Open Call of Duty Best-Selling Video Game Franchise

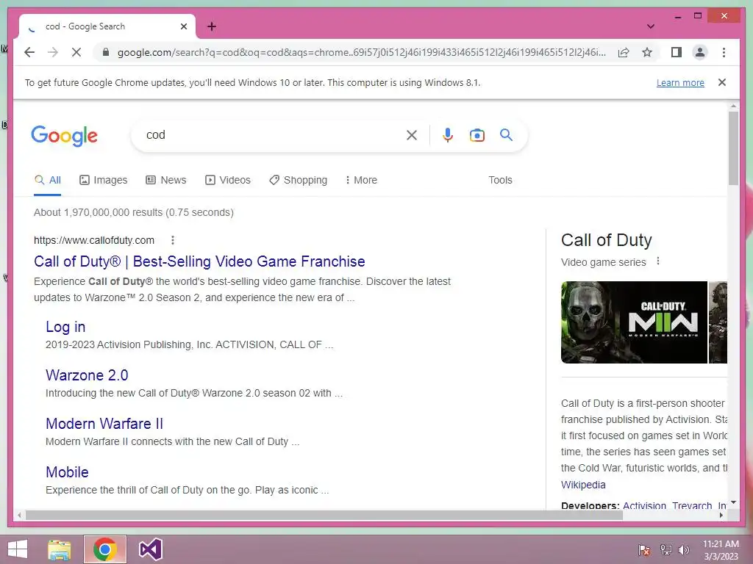[199, 261]
